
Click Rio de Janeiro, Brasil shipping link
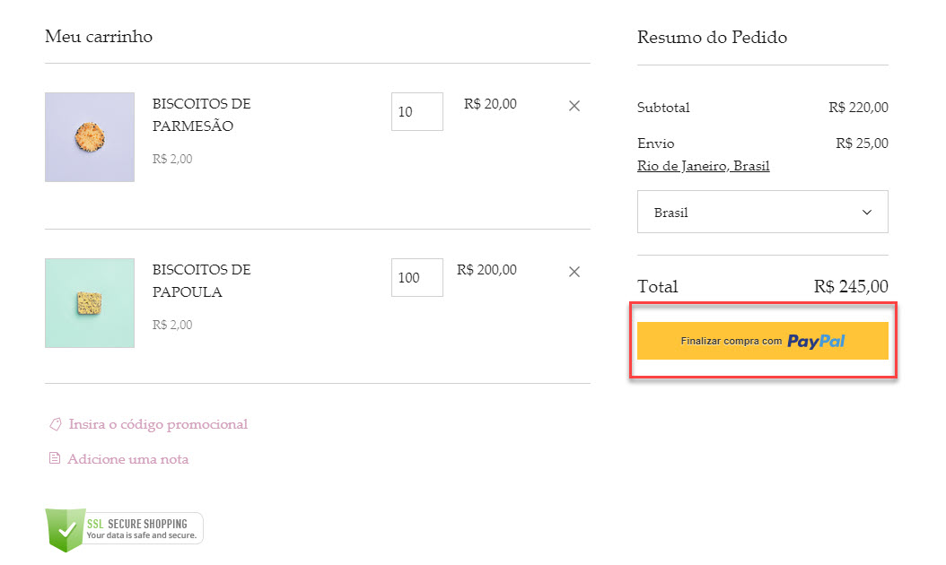pos(703,166)
